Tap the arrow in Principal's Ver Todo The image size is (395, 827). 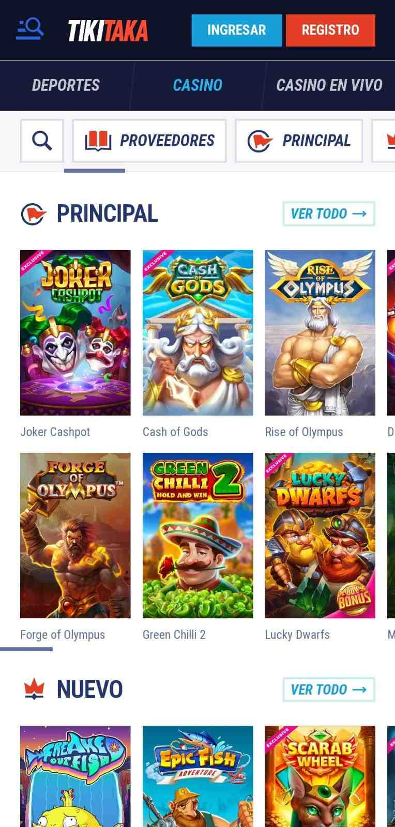[359, 213]
